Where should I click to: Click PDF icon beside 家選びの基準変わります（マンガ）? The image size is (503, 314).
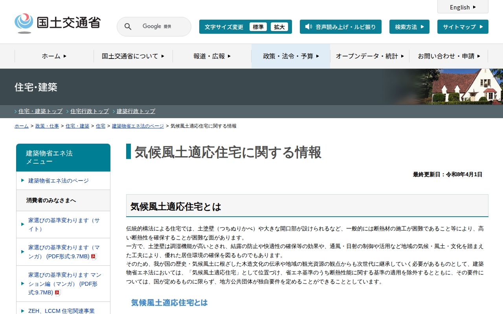[94, 257]
